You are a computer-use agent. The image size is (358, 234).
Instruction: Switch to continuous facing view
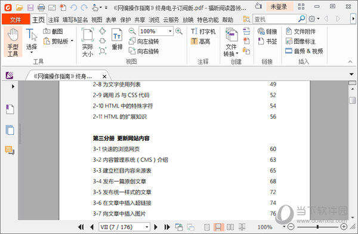point(242,227)
